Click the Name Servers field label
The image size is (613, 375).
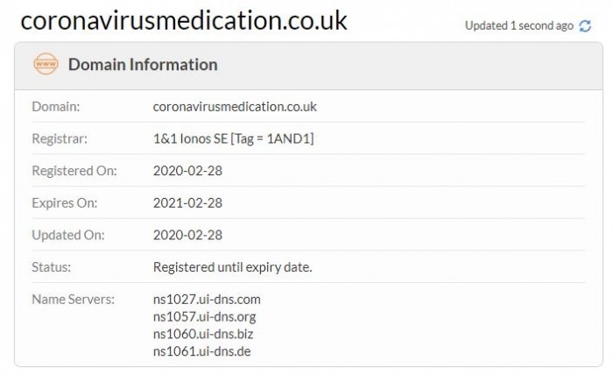[74, 299]
